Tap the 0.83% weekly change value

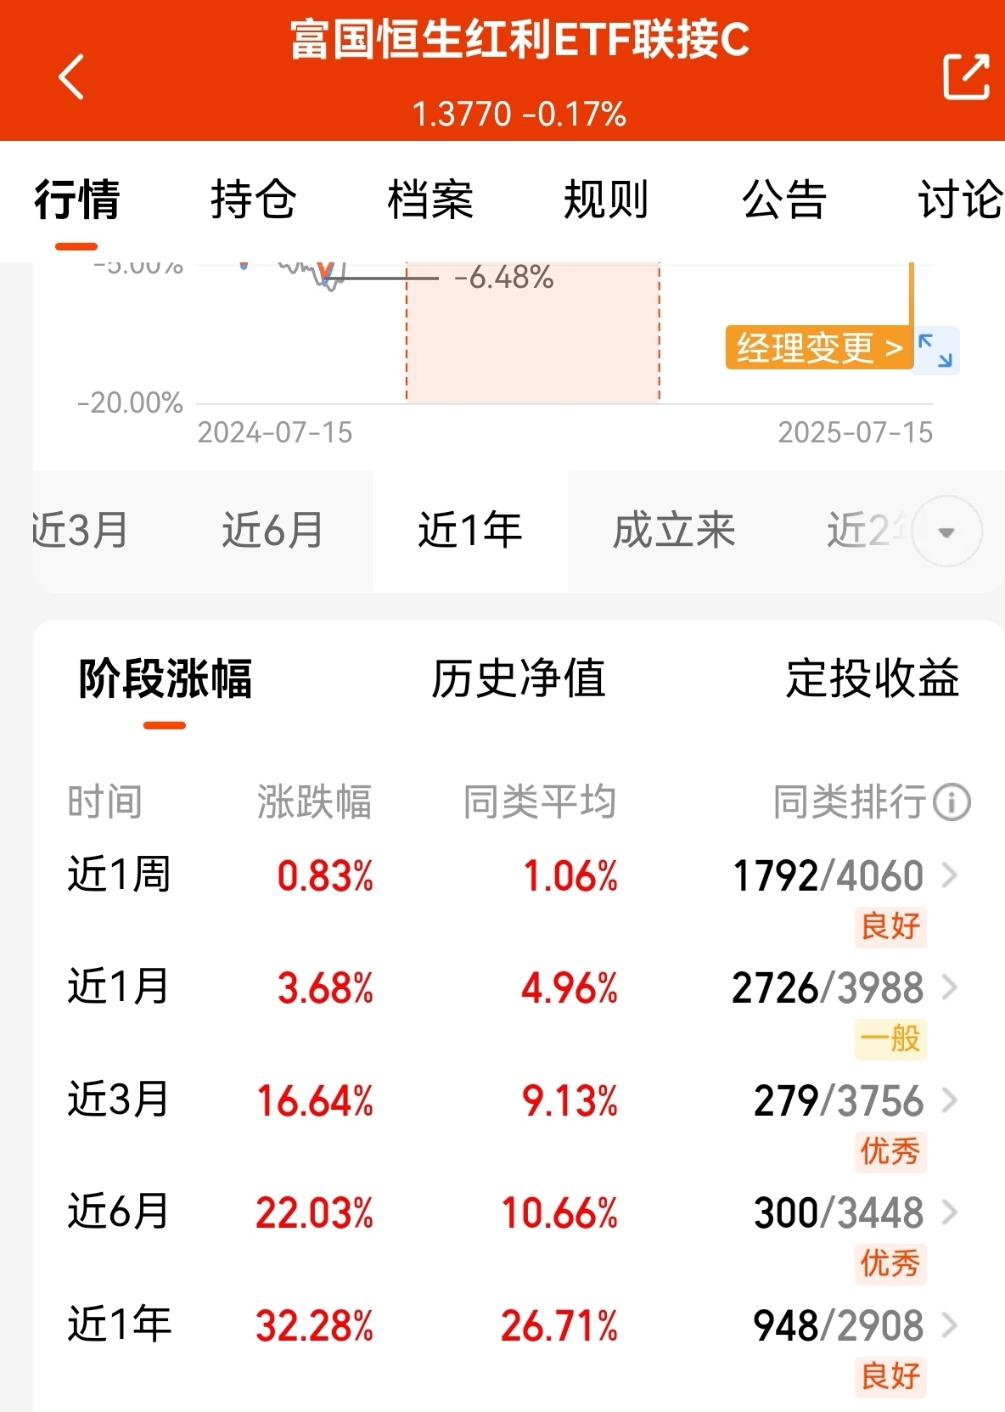point(325,876)
